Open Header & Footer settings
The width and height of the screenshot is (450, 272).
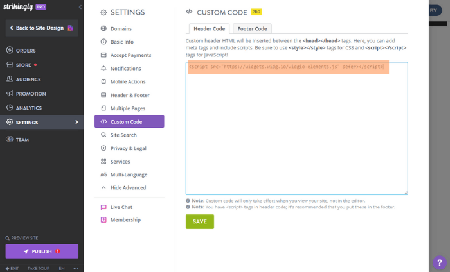129,95
